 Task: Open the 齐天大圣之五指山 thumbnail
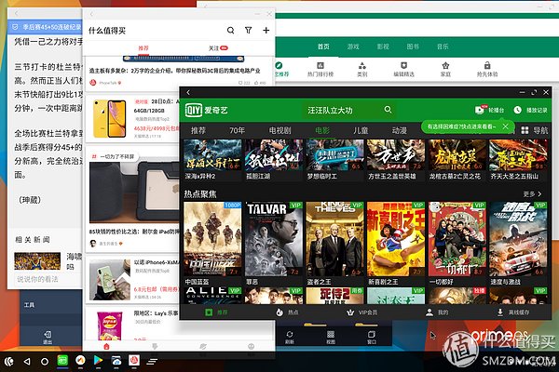tap(518, 155)
